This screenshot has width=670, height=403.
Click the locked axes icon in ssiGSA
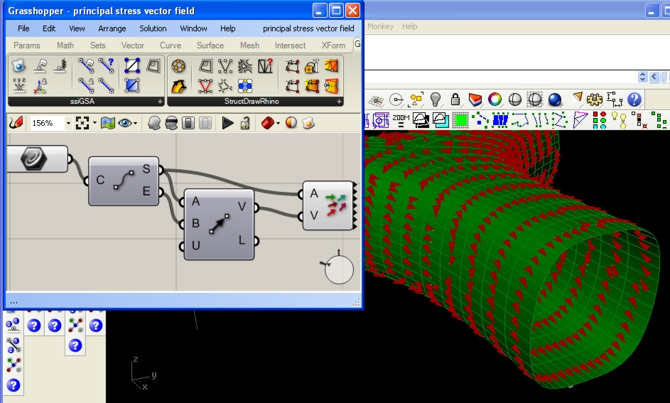(40, 85)
